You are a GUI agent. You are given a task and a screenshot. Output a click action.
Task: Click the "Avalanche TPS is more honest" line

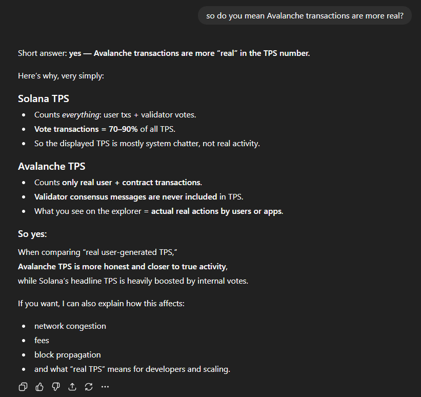click(x=123, y=267)
